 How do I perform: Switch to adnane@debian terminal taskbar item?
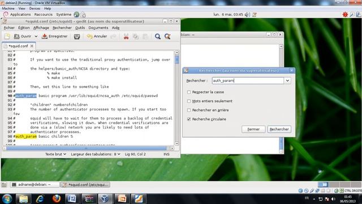click(35, 185)
